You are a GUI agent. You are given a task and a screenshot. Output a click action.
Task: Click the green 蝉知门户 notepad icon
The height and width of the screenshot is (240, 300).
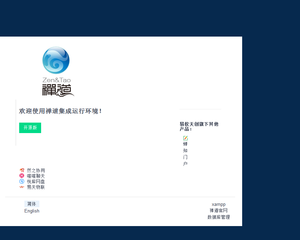(x=185, y=138)
